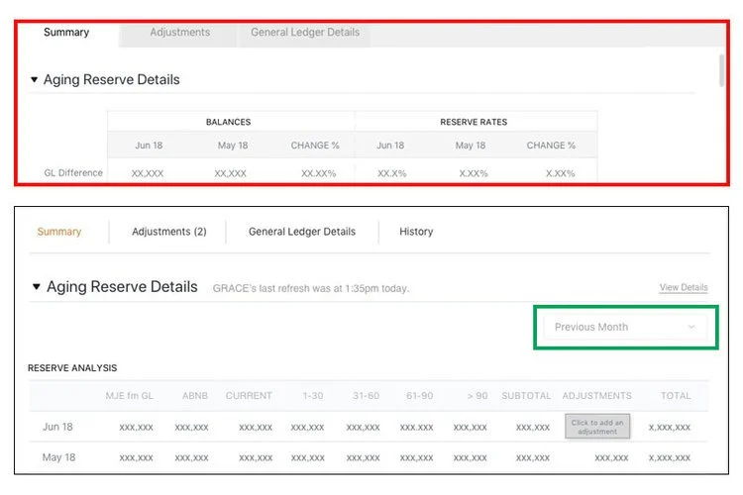Click the ABNB column header
Image resolution: width=743 pixels, height=495 pixels.
point(195,396)
